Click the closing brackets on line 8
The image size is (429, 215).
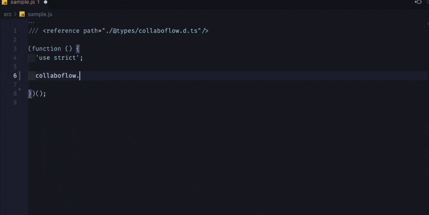(37, 93)
